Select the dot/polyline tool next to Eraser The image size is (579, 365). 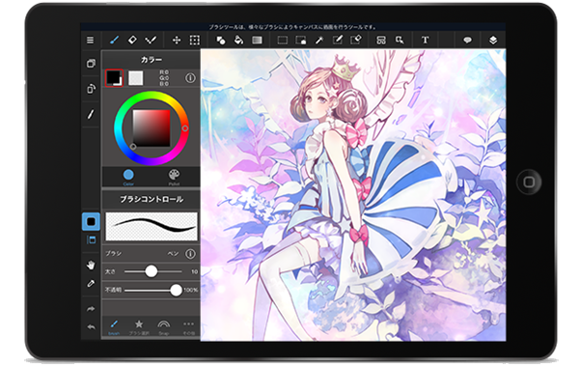pyautogui.click(x=151, y=40)
